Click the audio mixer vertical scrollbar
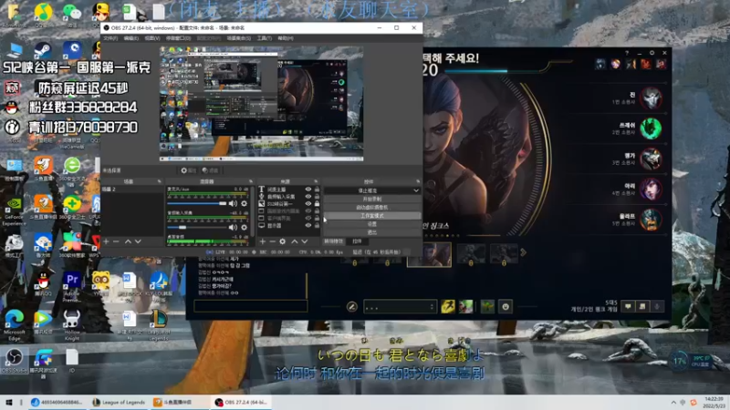The image size is (730, 410). [x=253, y=211]
